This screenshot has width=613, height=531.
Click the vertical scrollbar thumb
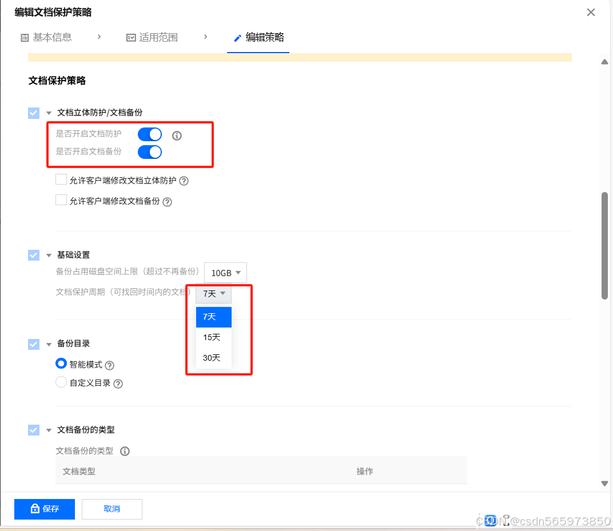coord(605,246)
